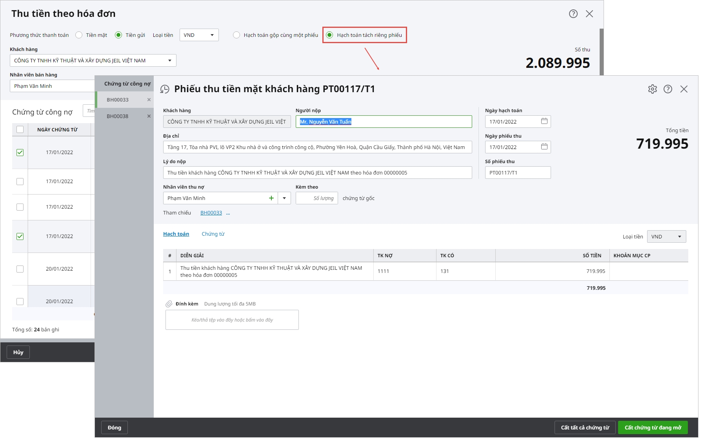Expand the Khách hàng customer dropdown
Image resolution: width=702 pixels, height=440 pixels.
(169, 60)
